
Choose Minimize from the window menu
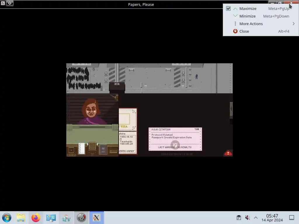pos(261,16)
